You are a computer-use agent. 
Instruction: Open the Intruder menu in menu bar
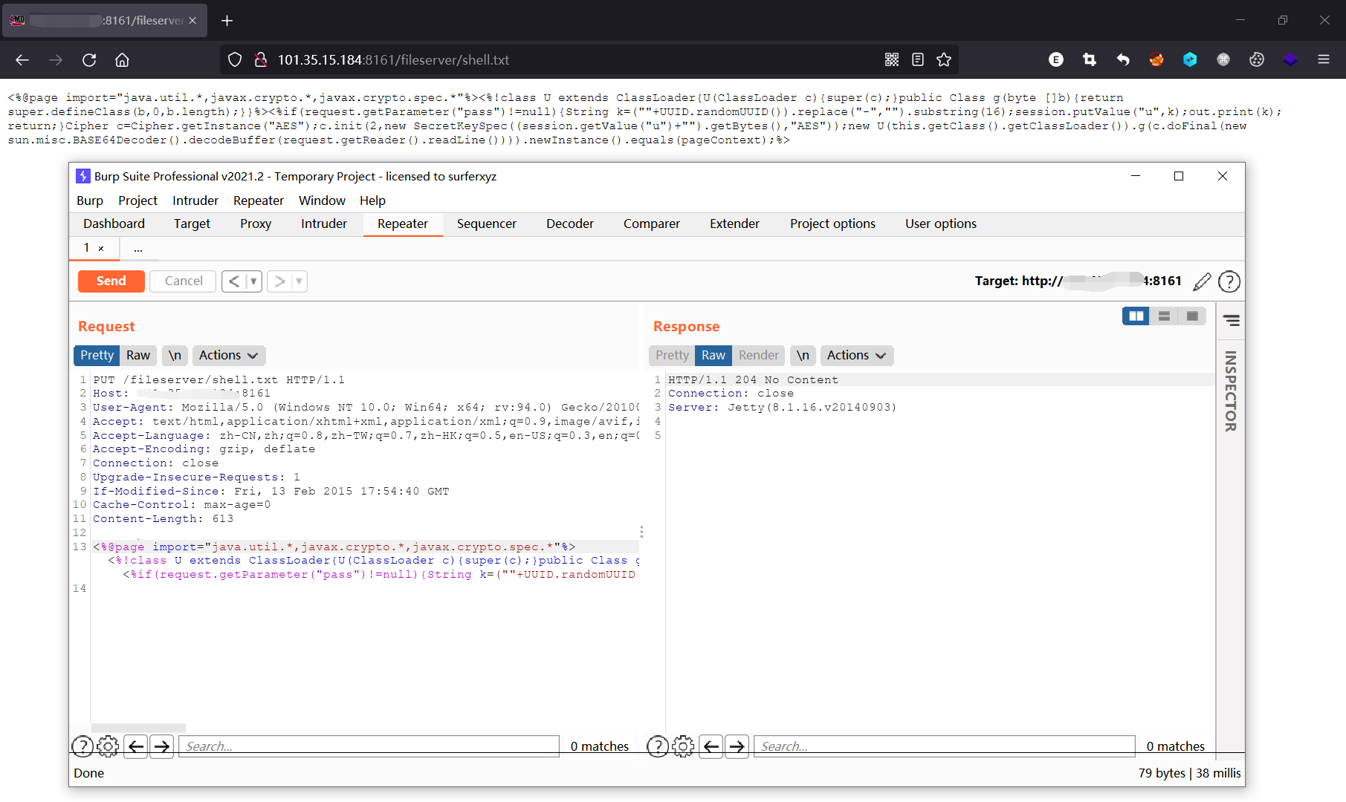tap(195, 200)
